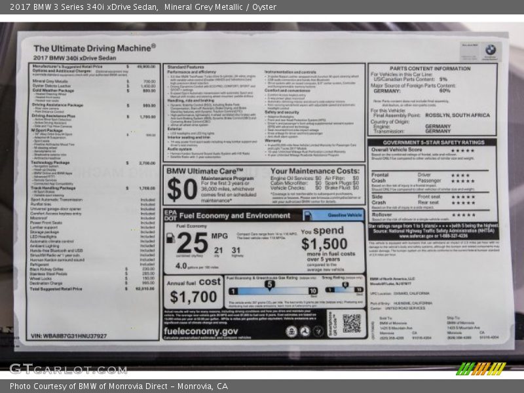Click the '21' city MPG value
The height and width of the screenshot is (393, 524).
[x=219, y=250]
